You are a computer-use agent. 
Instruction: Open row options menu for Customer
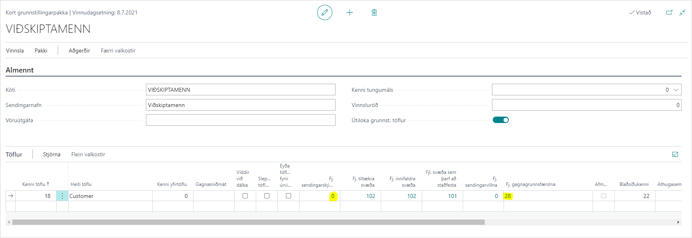point(62,196)
